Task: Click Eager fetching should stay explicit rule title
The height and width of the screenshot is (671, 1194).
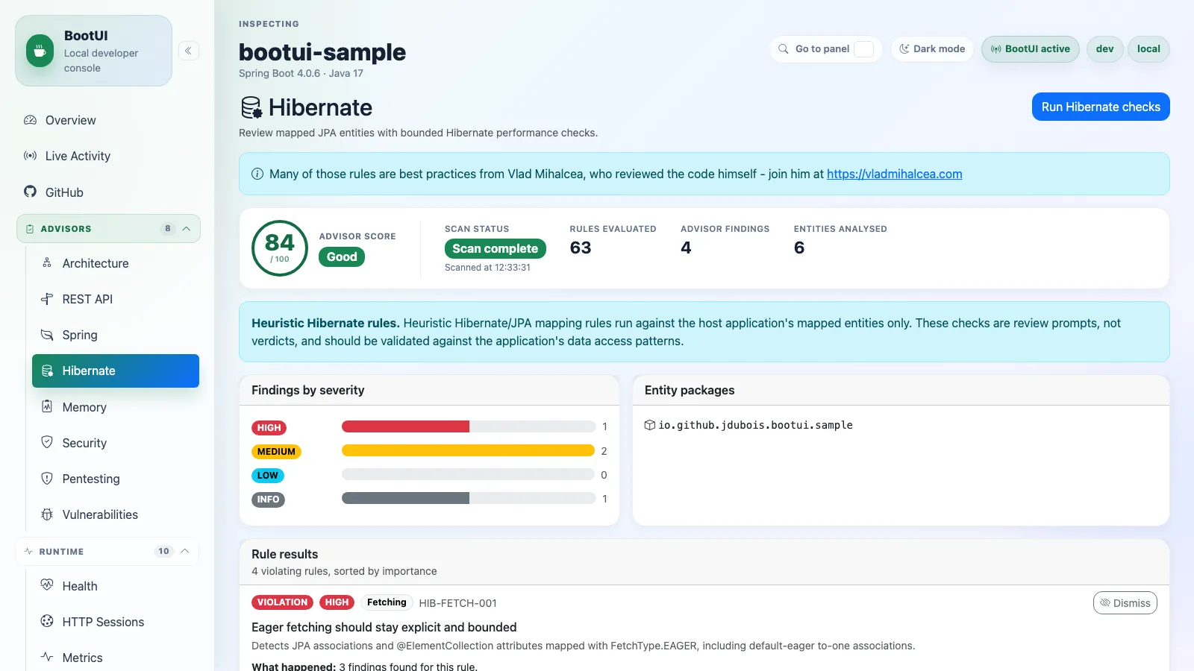Action: point(384,627)
